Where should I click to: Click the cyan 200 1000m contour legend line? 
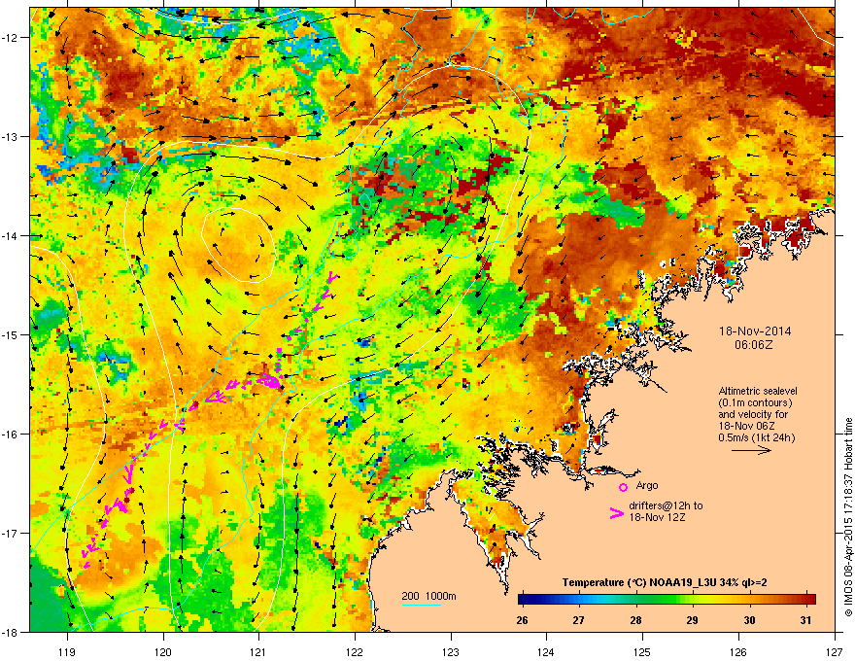422,606
